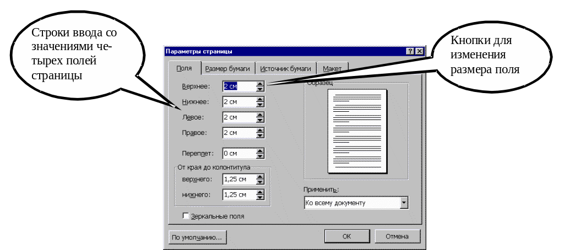Increase верхнего header distance up arrow
Screen dimensions: 564x250
point(261,177)
